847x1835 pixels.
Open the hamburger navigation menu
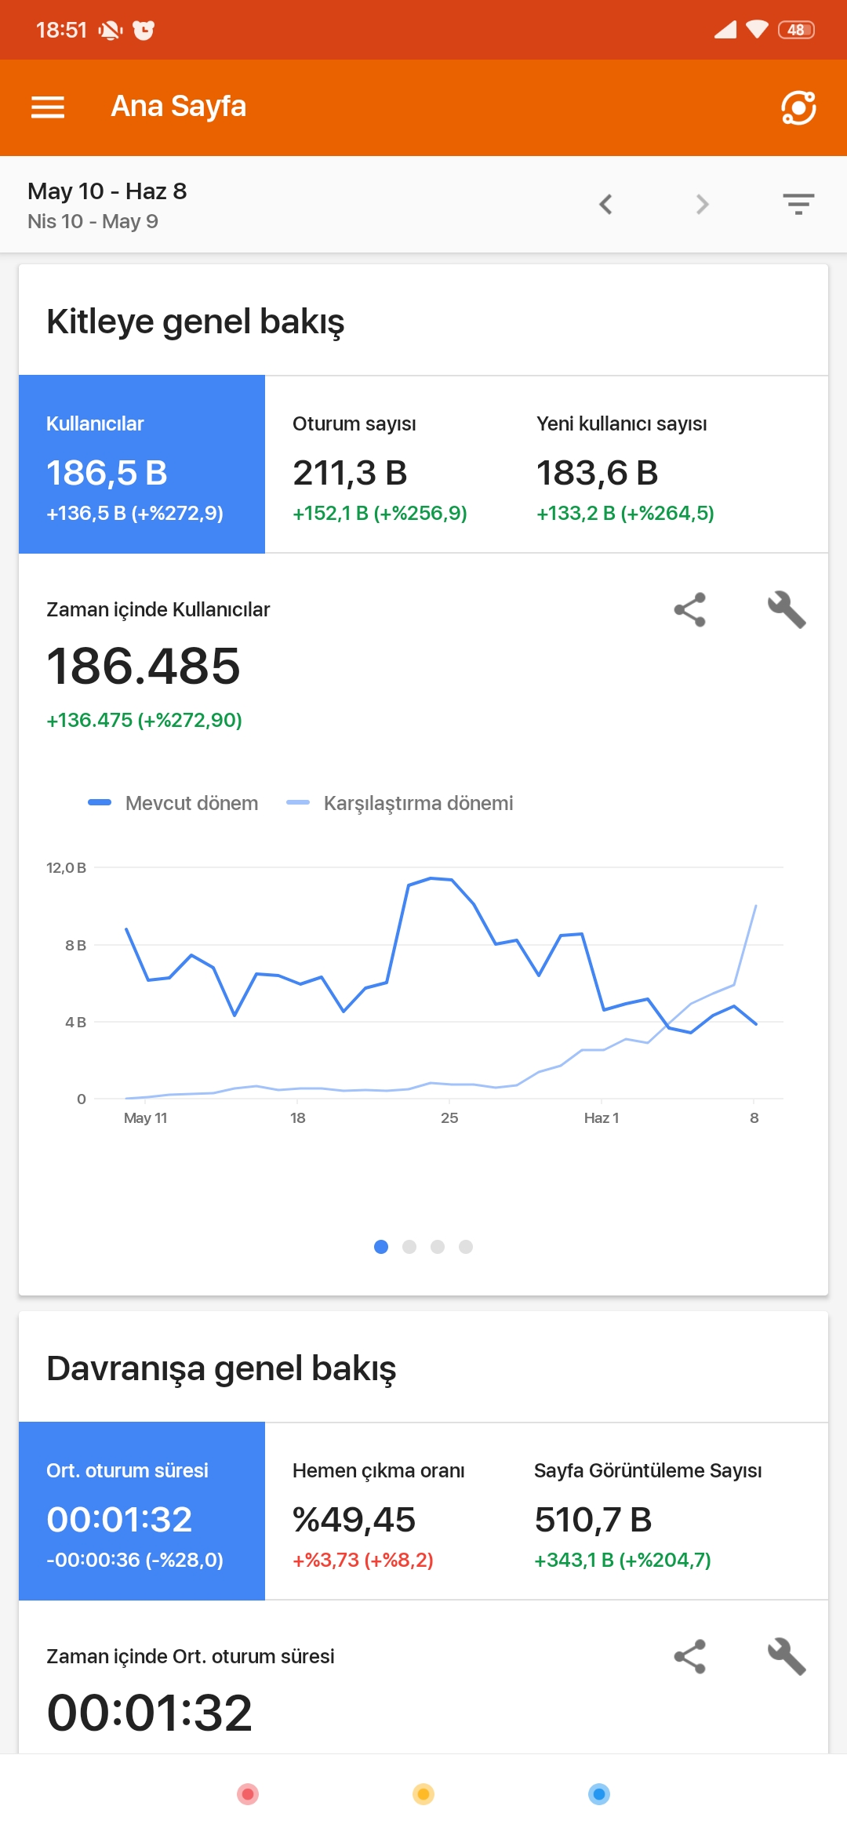pyautogui.click(x=48, y=107)
